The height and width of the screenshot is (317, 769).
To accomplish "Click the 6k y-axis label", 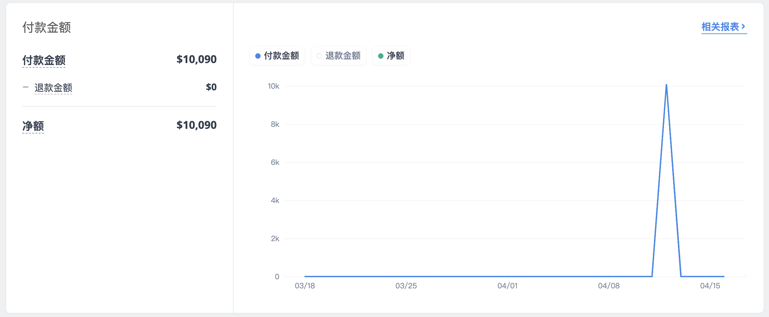I will (275, 163).
